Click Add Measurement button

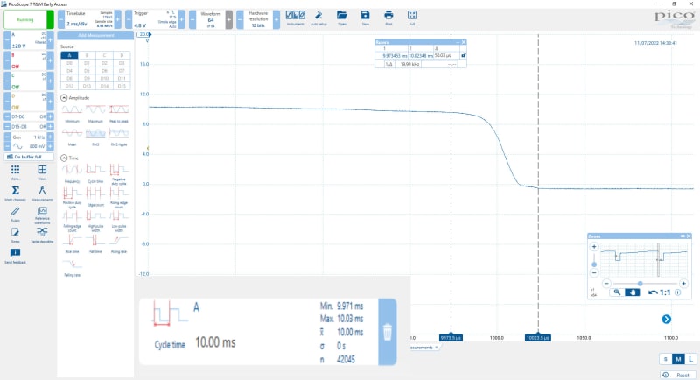(x=95, y=35)
